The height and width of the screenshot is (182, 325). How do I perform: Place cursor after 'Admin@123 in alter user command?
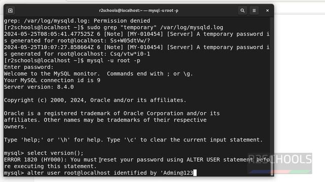(x=194, y=173)
